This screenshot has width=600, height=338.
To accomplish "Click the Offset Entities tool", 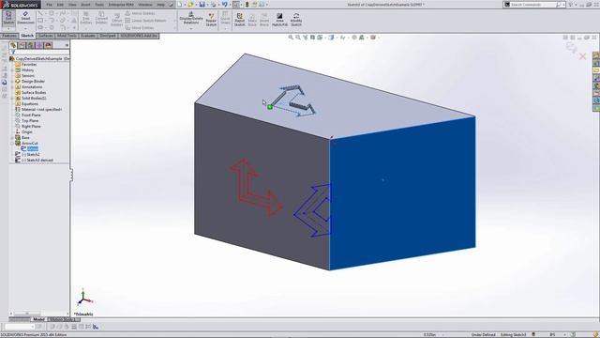I will tap(116, 19).
